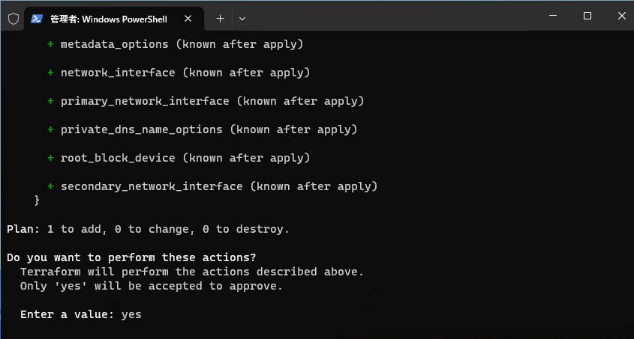The image size is (634, 339).
Task: Select the 管理者: Windows PowerShell tab title
Action: (110, 18)
